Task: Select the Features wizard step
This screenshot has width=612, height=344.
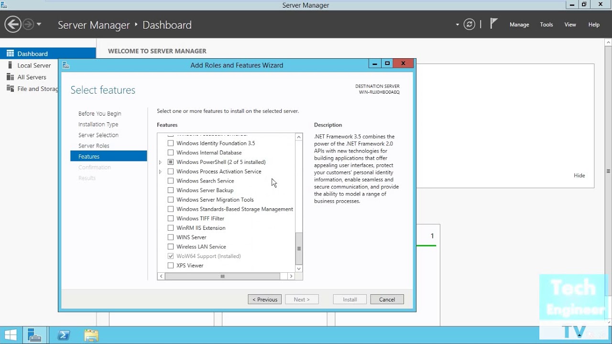Action: coord(109,156)
